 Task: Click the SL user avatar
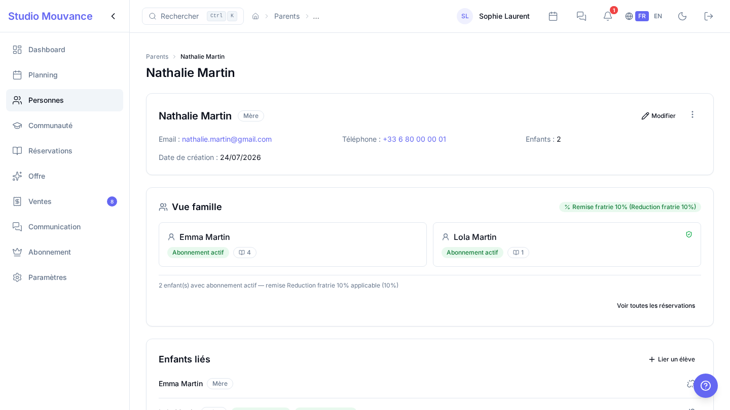465,16
